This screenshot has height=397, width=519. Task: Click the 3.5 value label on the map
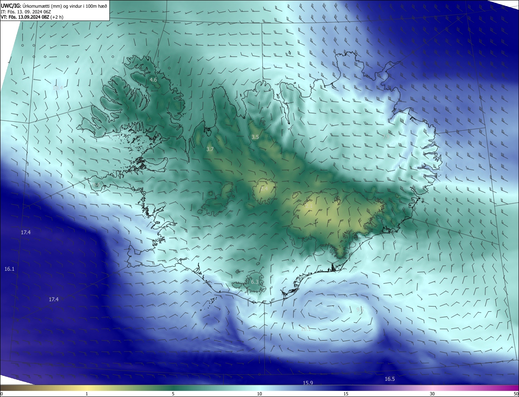click(255, 137)
